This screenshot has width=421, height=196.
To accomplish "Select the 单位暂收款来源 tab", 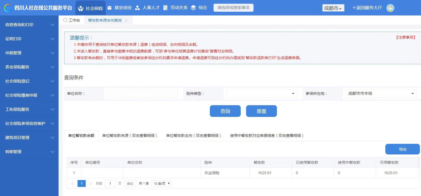I will 129,136.
